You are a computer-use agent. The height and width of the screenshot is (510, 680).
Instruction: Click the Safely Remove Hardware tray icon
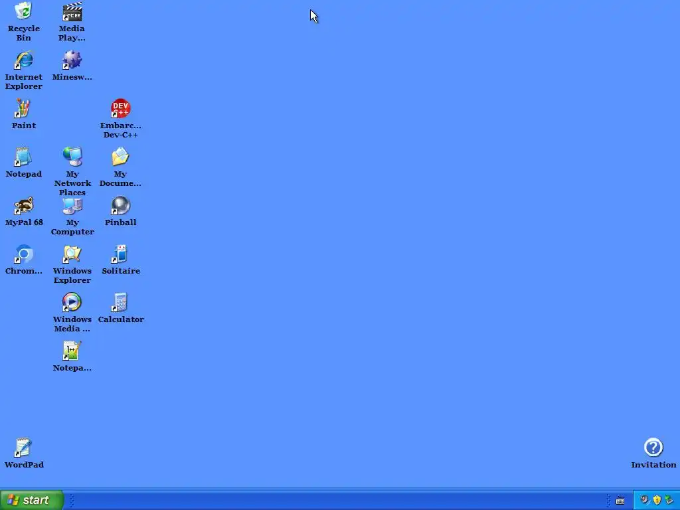pyautogui.click(x=669, y=501)
